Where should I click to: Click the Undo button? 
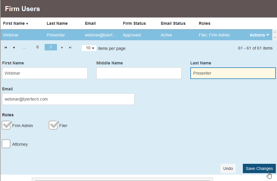coord(228,168)
